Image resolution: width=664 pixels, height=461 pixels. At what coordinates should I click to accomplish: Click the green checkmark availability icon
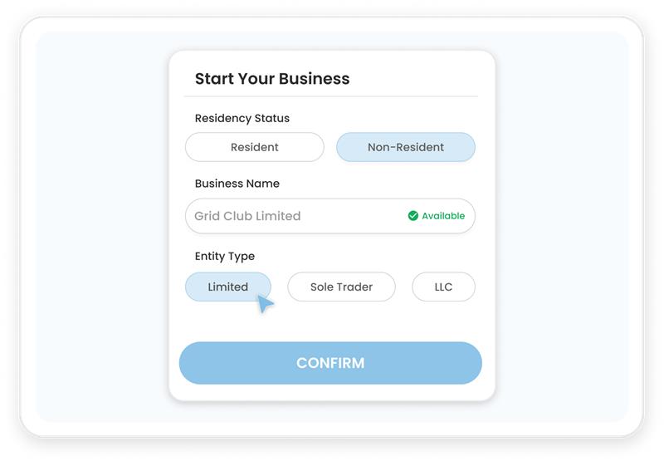[x=413, y=216]
